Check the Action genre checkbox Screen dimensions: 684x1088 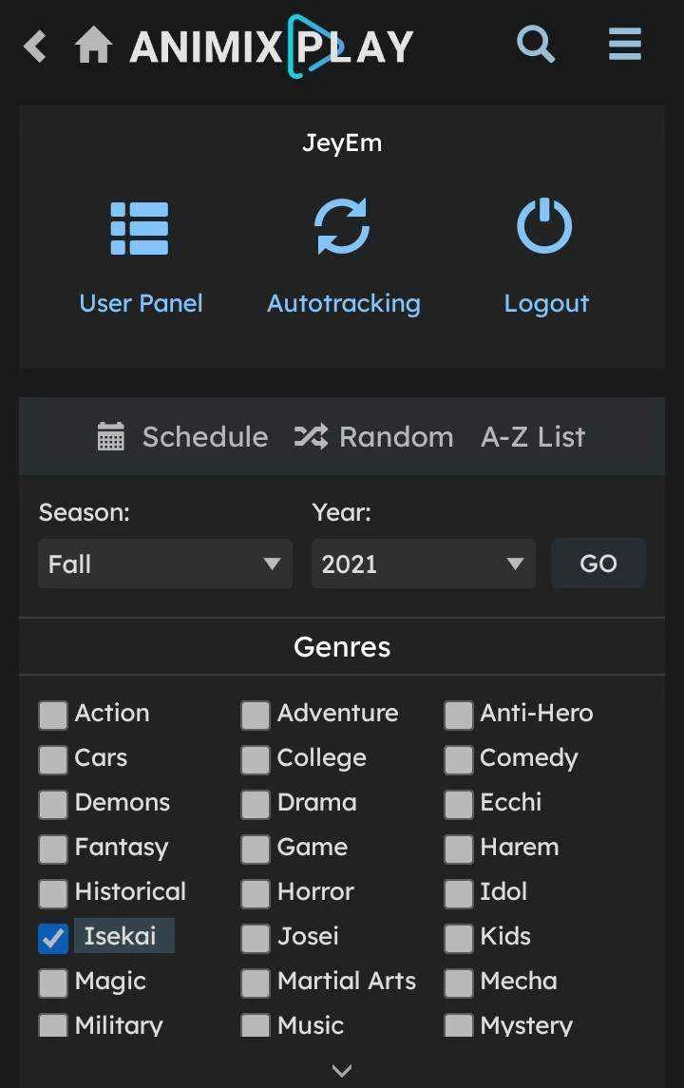[53, 715]
